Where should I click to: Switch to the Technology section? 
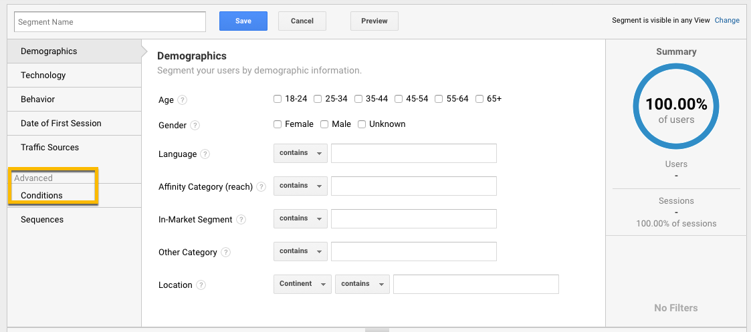[x=74, y=75]
